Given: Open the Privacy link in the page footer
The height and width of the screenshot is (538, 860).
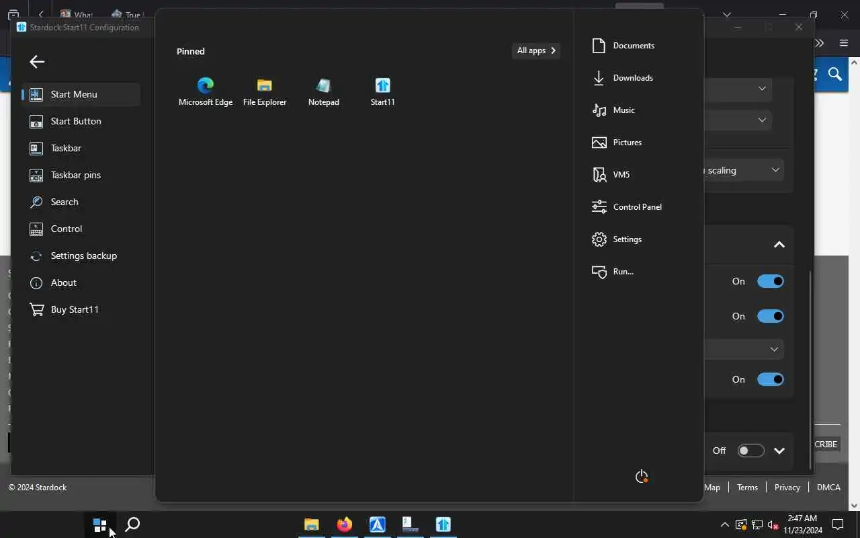Looking at the screenshot, I should (787, 488).
